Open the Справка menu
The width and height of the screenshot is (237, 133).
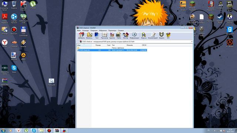point(121,31)
